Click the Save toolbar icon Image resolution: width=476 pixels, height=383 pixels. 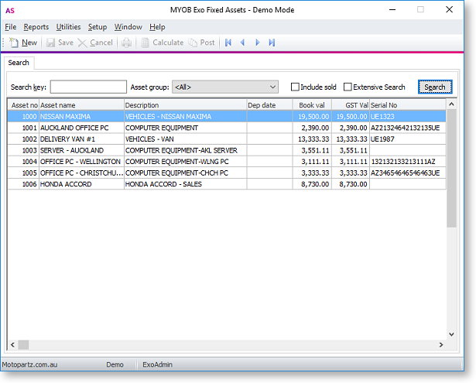(x=51, y=43)
